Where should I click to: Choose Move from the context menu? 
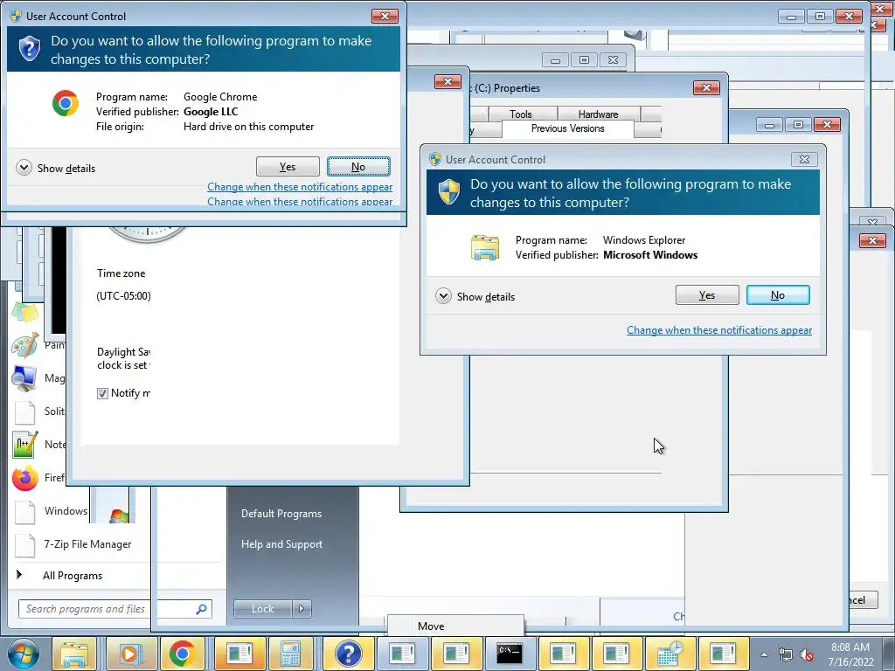coord(431,626)
